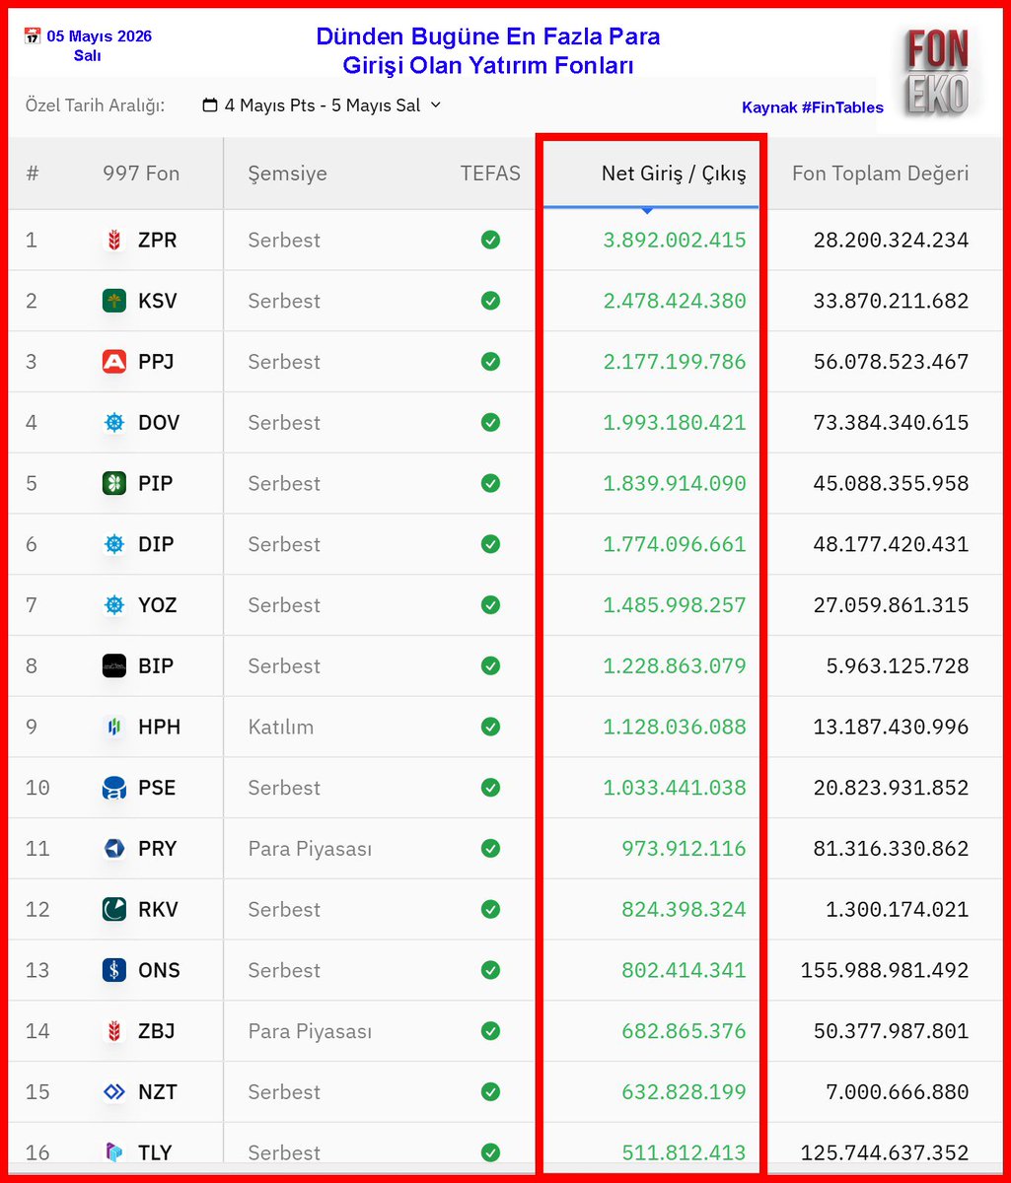Click the RKV fund logo icon
The image size is (1011, 1183).
click(114, 910)
